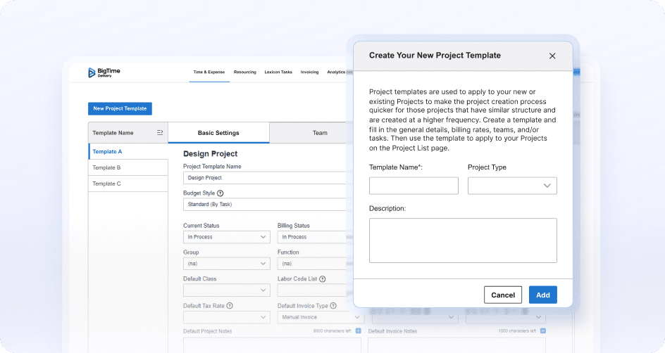Close the Create Your New Project Template dialog
This screenshot has height=353, width=665.
point(552,56)
